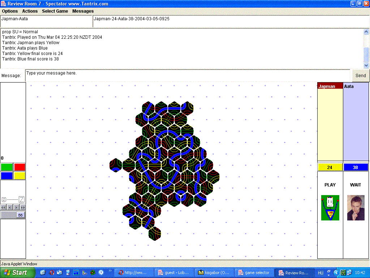Click the message text input field

(x=187, y=75)
